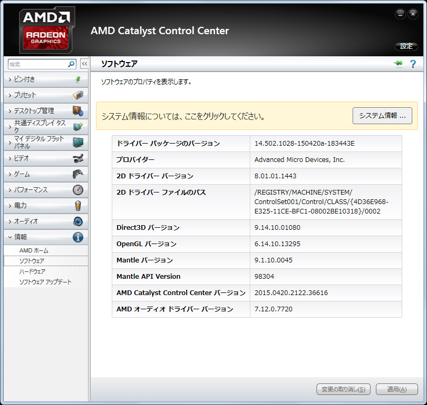
Task: Click the Direct3D バージョン label
Action: [x=148, y=228]
